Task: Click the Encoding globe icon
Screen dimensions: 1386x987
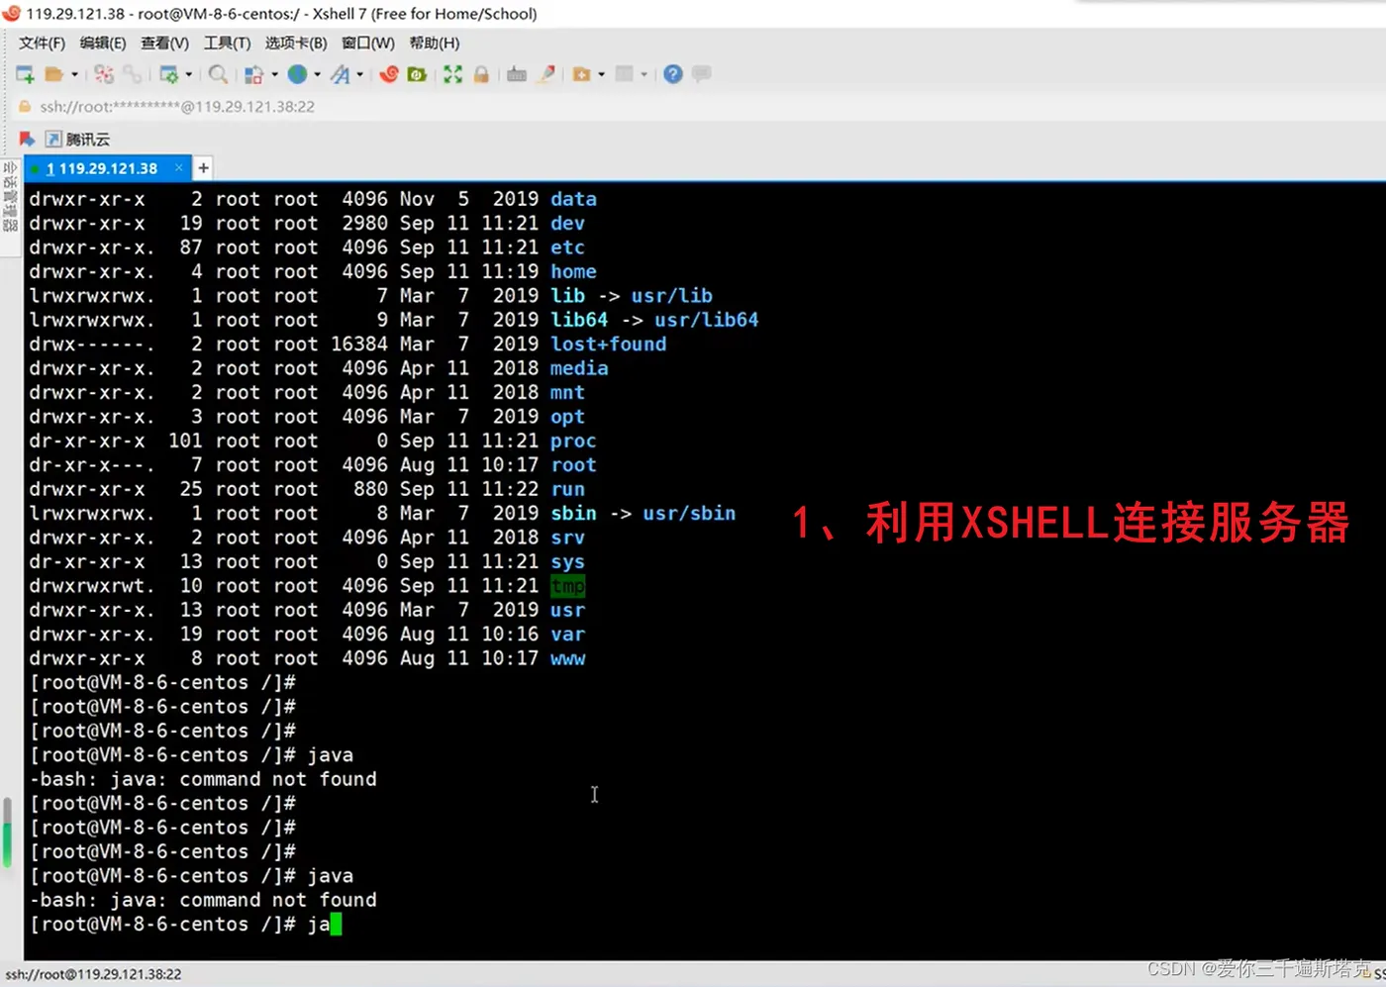Action: point(297,74)
